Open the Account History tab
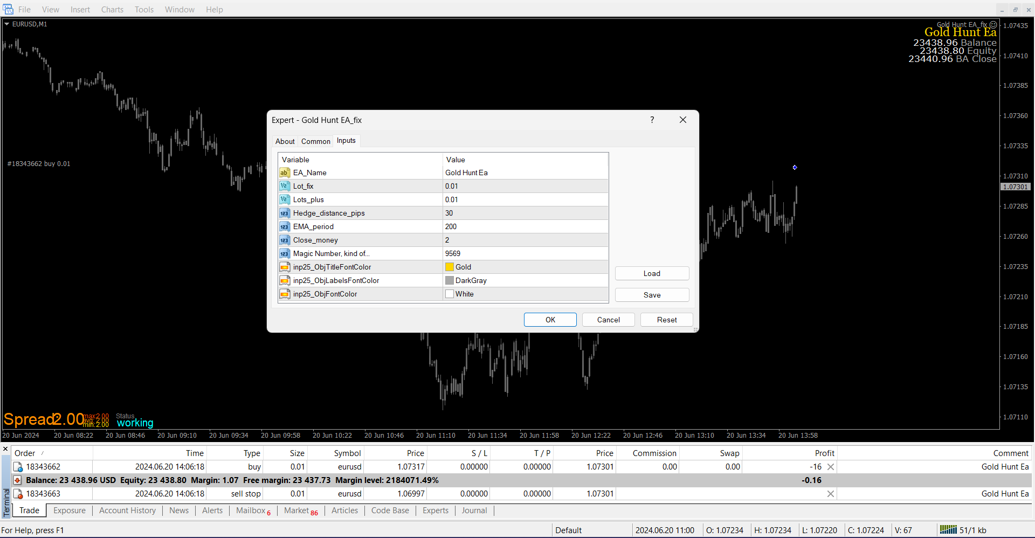 pyautogui.click(x=127, y=511)
